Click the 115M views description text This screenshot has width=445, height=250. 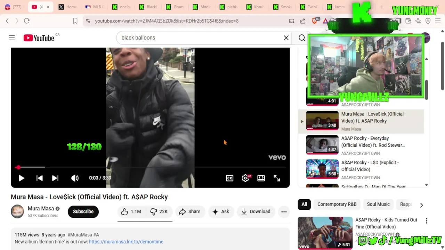click(x=27, y=235)
